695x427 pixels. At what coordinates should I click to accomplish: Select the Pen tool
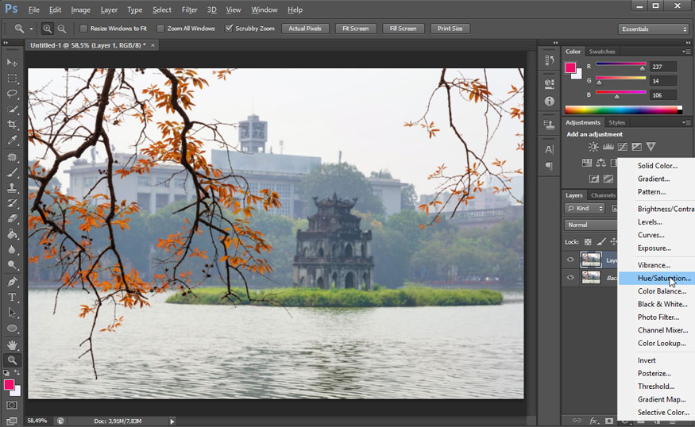[x=12, y=282]
